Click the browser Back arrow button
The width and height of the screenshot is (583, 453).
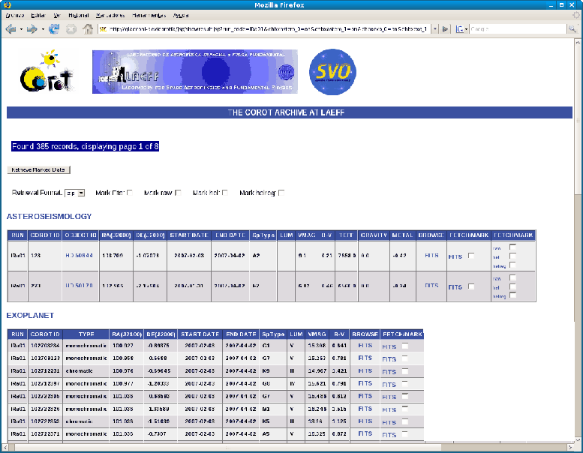[x=11, y=29]
